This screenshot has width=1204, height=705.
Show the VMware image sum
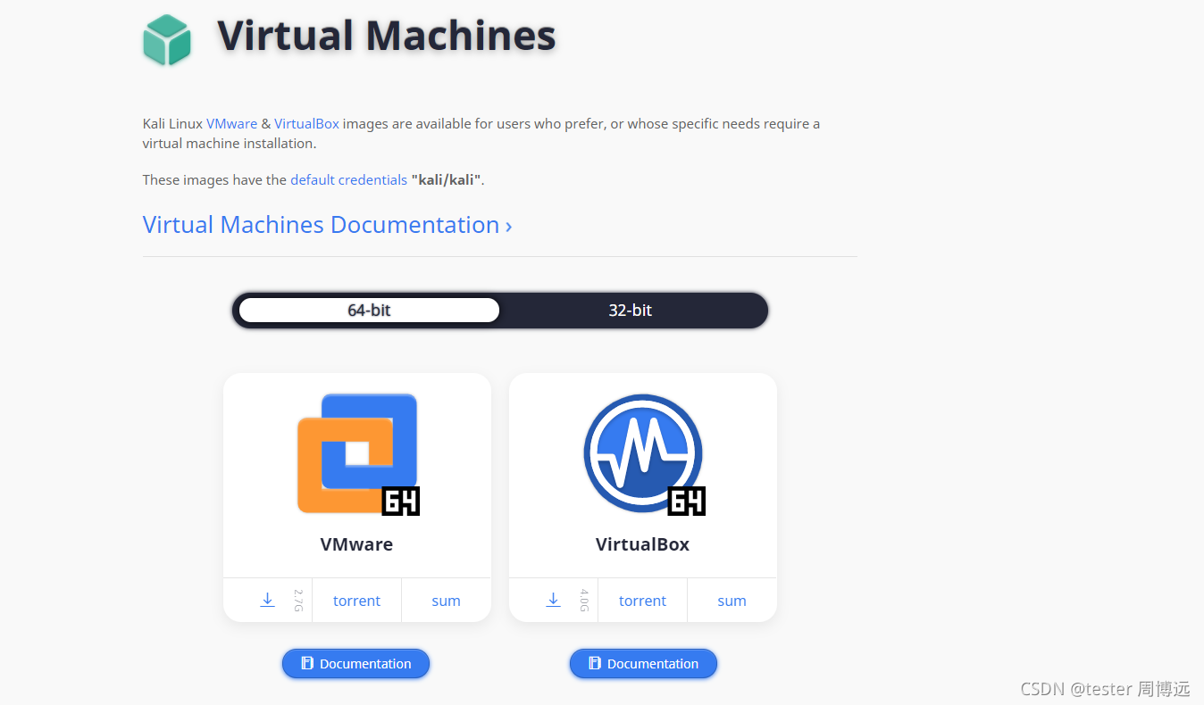(446, 601)
